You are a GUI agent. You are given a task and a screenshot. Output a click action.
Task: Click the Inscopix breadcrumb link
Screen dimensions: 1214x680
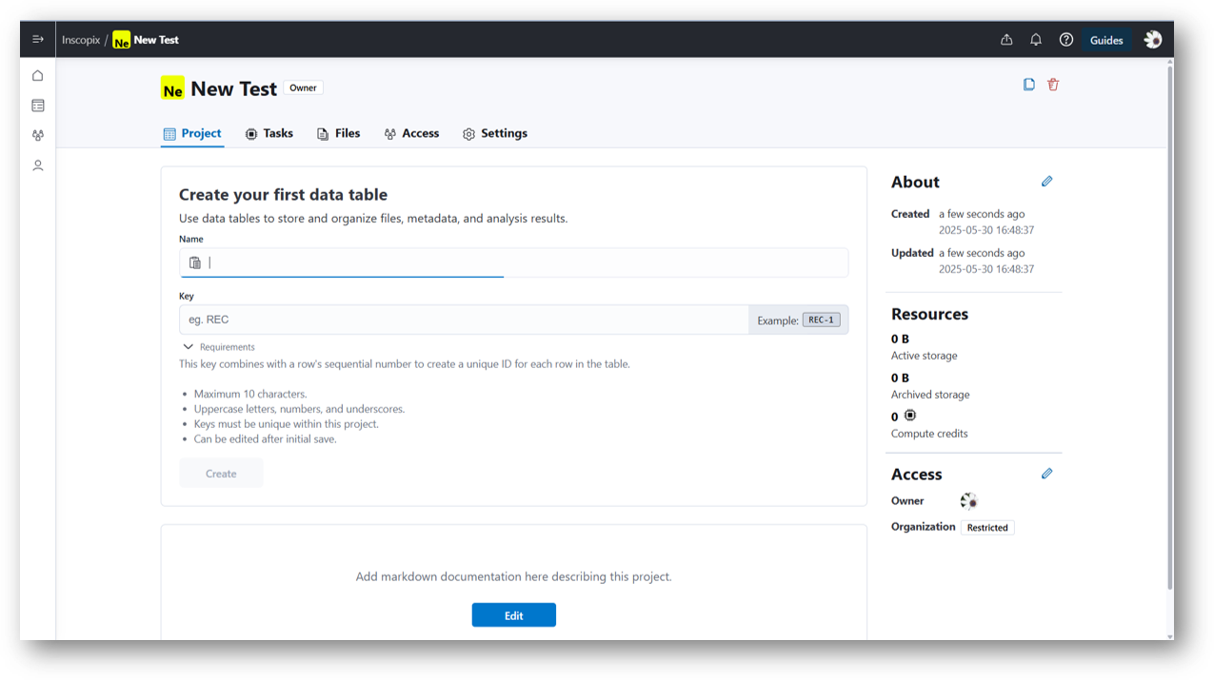pyautogui.click(x=81, y=40)
